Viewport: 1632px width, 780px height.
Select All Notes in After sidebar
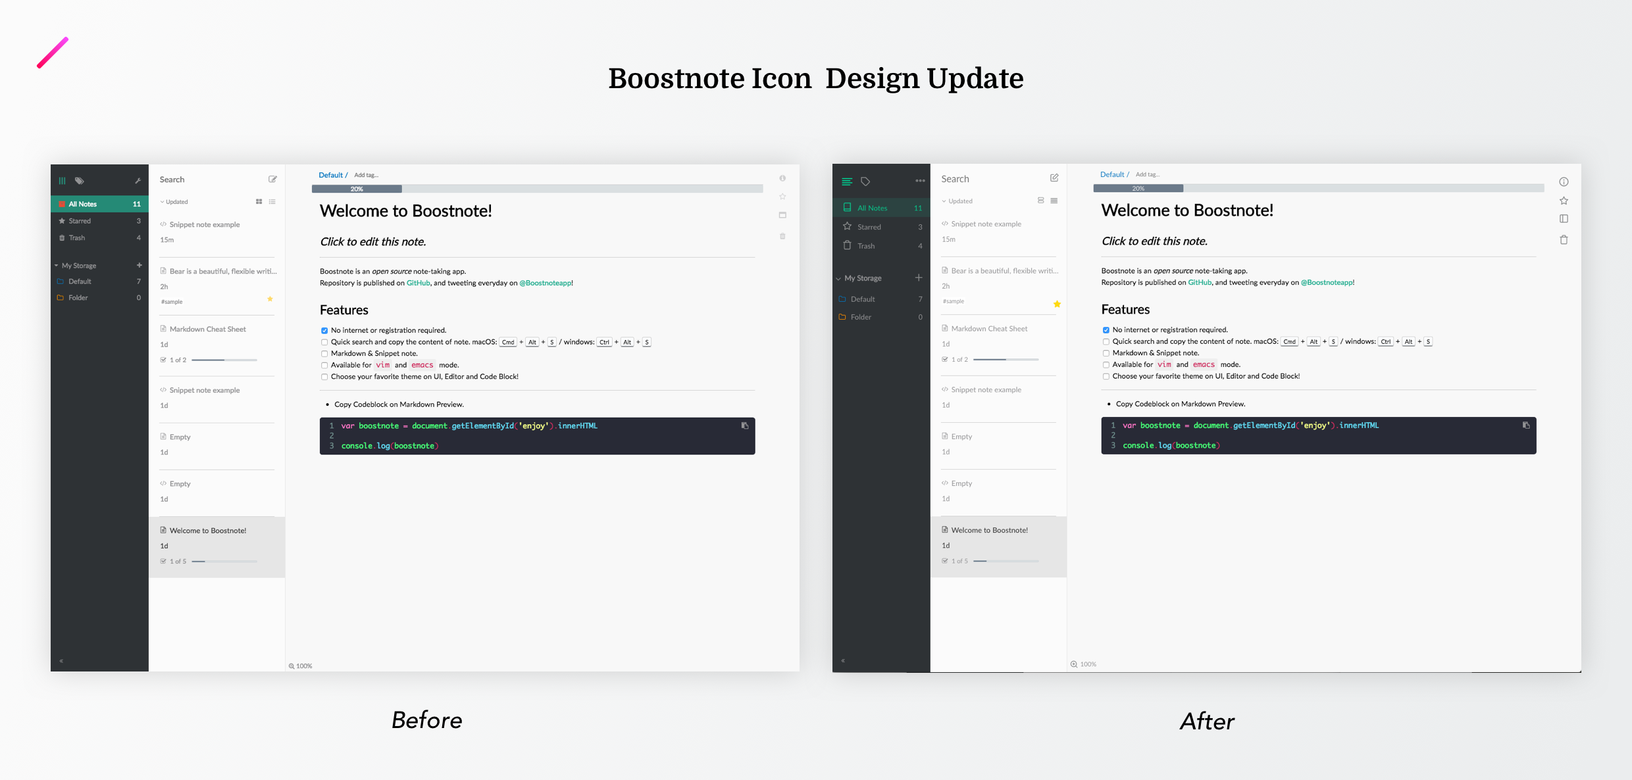[x=872, y=208]
